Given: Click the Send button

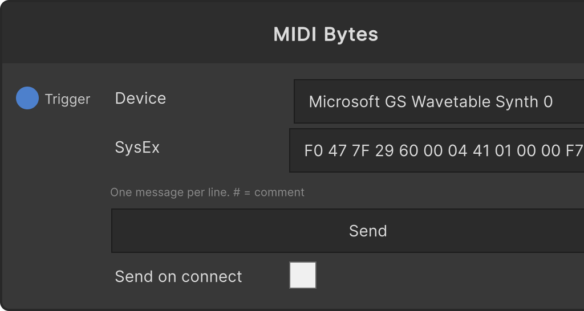Looking at the screenshot, I should [347, 231].
